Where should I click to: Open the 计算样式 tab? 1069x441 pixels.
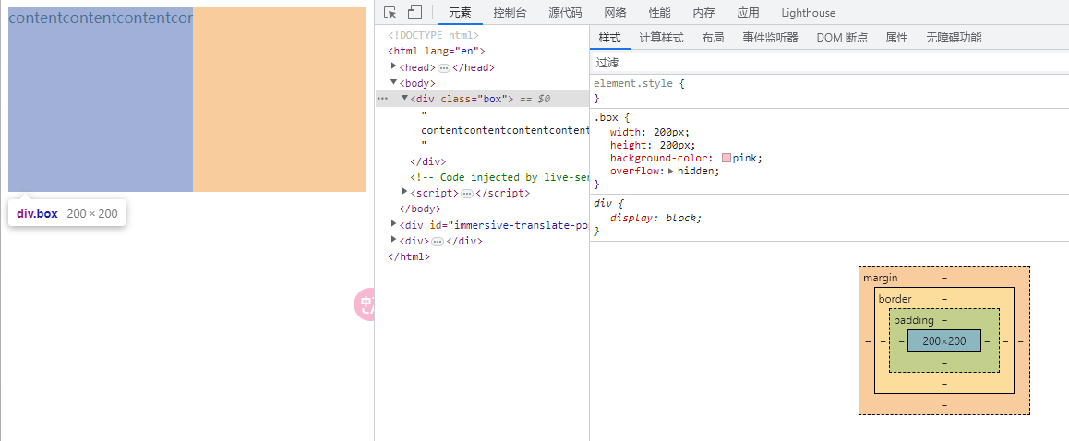pyautogui.click(x=661, y=38)
